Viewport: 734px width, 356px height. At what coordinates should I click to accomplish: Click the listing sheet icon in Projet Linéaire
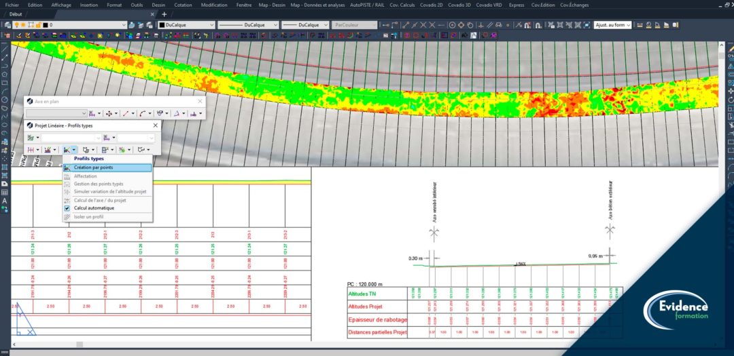coord(105,150)
